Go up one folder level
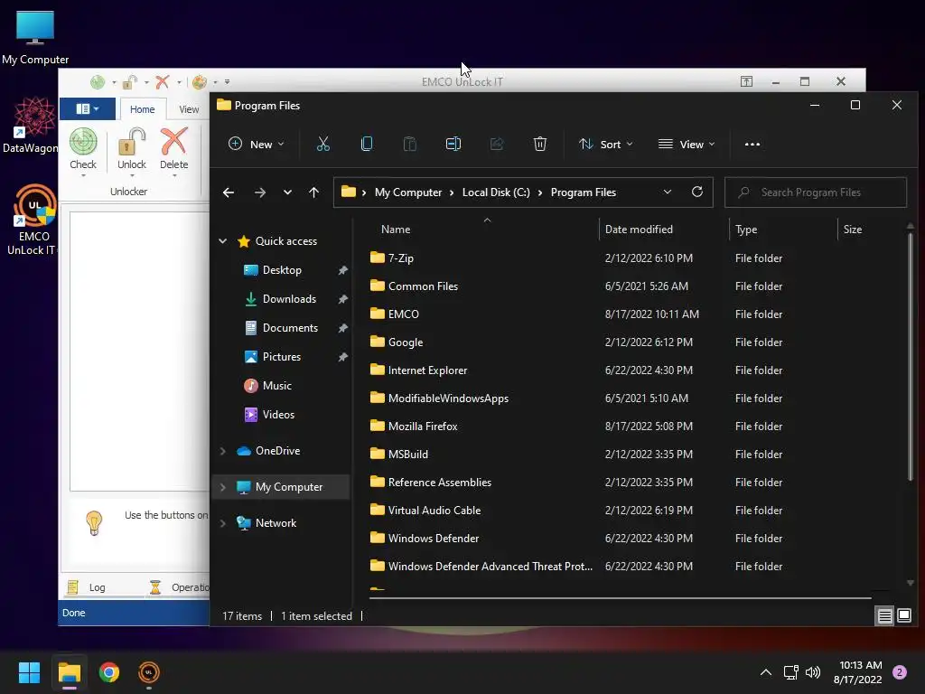The height and width of the screenshot is (694, 925). 313,192
